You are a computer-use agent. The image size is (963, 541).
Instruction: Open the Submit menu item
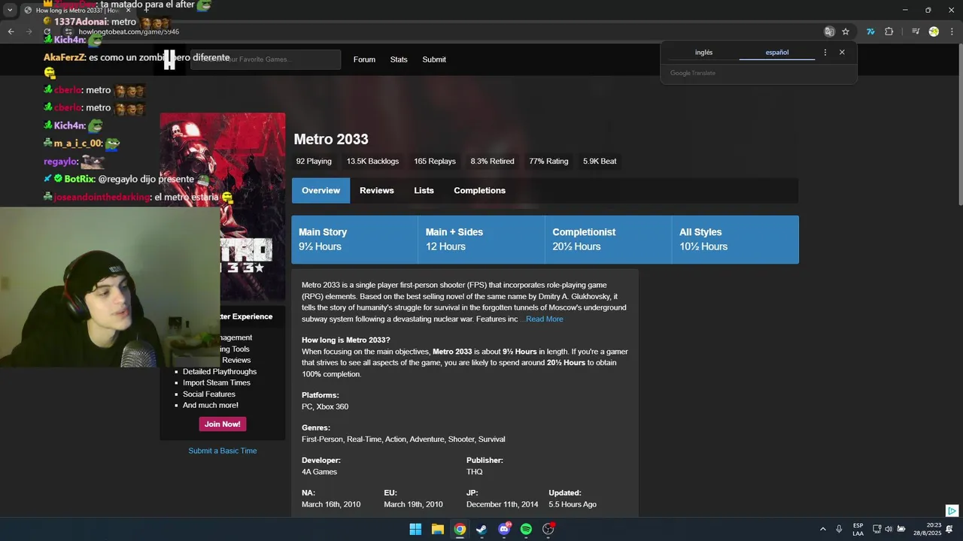tap(434, 59)
